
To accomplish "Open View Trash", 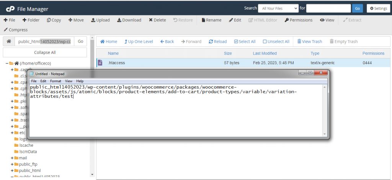I will pos(310,42).
